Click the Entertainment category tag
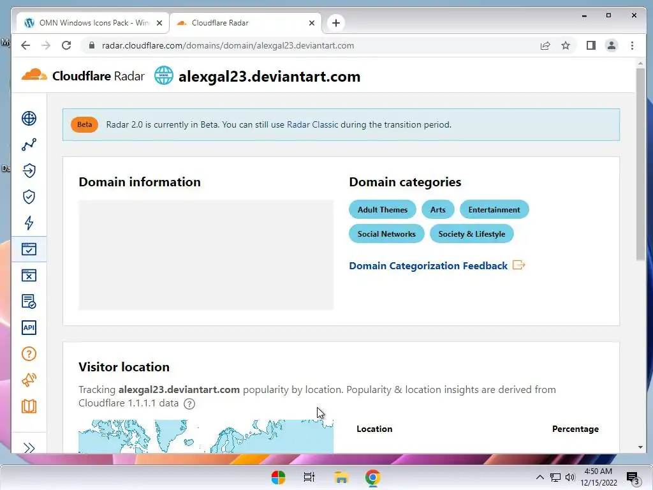This screenshot has height=490, width=653. (494, 209)
